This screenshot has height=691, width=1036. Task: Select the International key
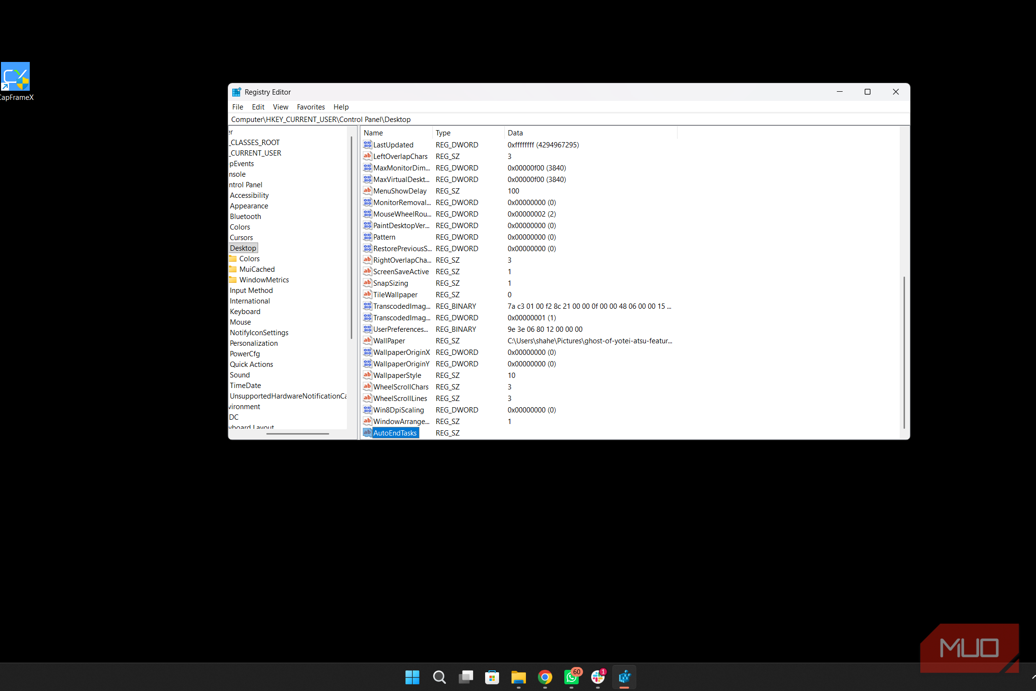pyautogui.click(x=250, y=301)
